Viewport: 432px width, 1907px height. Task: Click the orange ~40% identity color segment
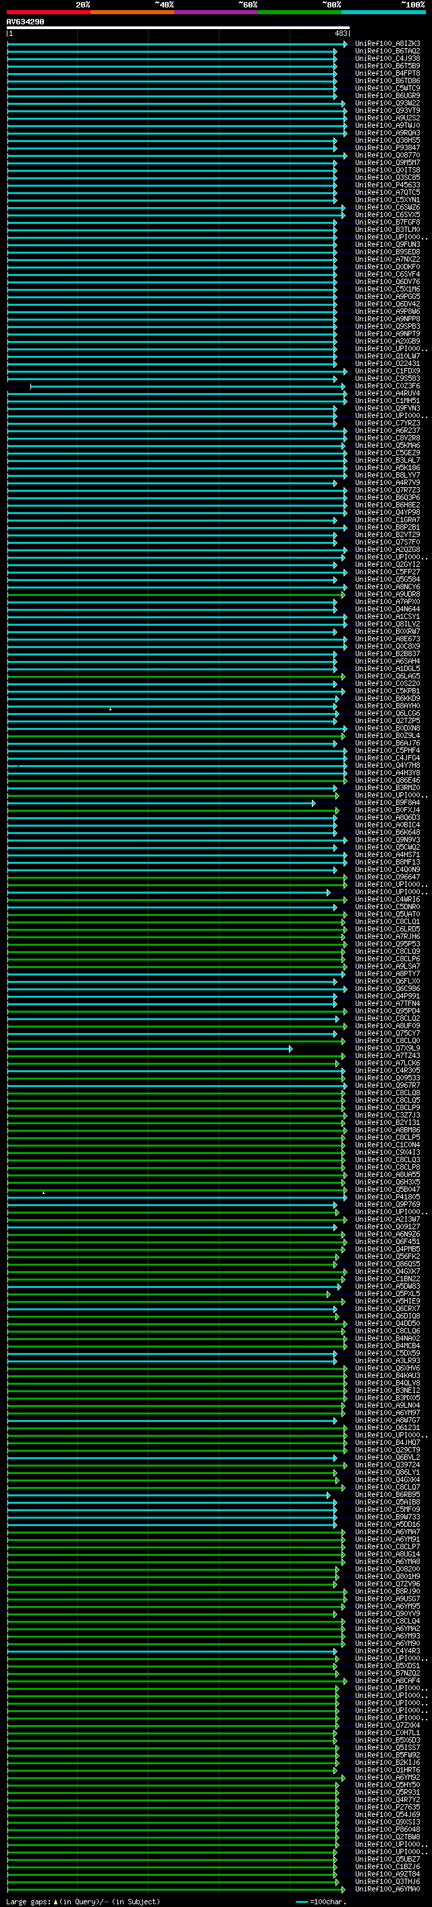(x=132, y=12)
